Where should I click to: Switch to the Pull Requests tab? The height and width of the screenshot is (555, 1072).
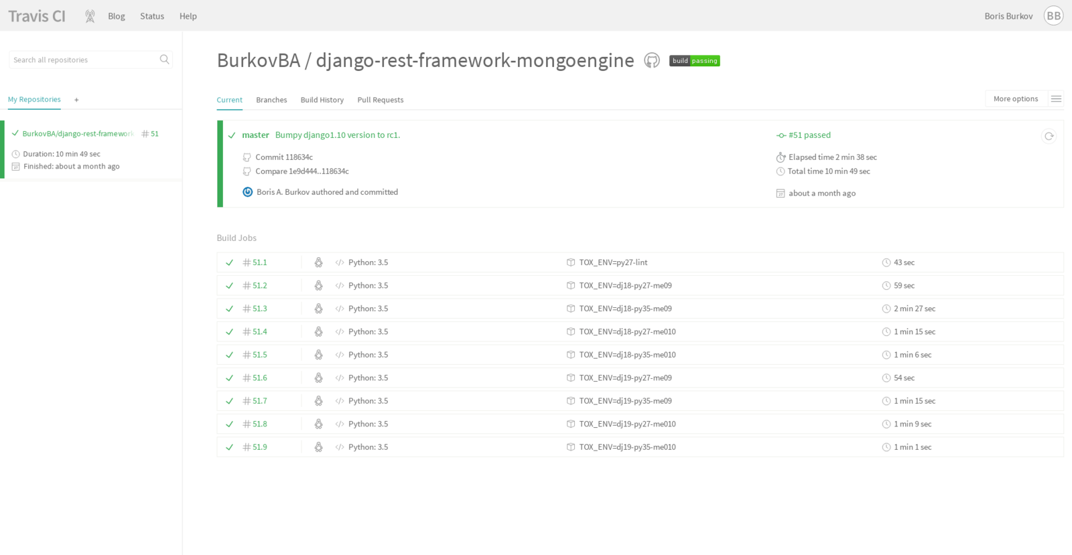pyautogui.click(x=381, y=100)
